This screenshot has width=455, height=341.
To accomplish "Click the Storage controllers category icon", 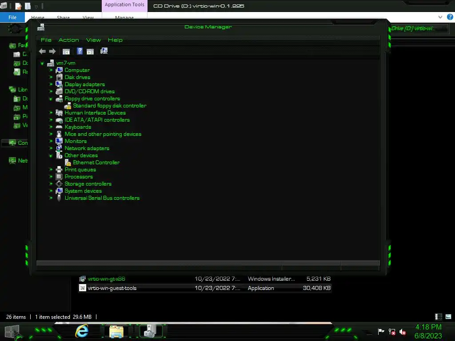I will click(x=59, y=184).
